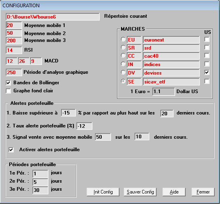Pick the IN indices radio button

coord(123,64)
